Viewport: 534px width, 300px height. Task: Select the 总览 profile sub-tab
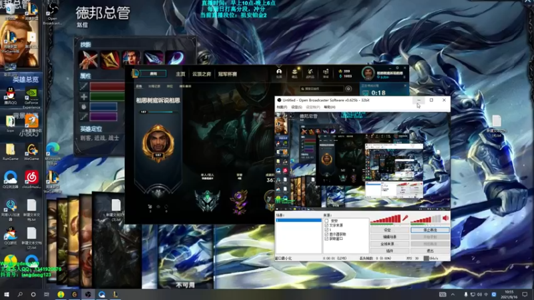coord(139,87)
